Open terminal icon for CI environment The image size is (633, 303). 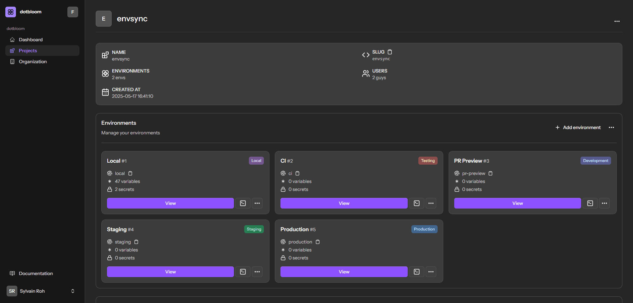[x=417, y=203]
